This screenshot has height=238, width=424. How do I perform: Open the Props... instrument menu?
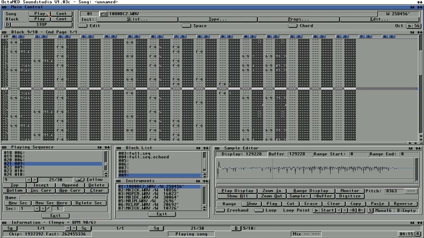point(298,20)
